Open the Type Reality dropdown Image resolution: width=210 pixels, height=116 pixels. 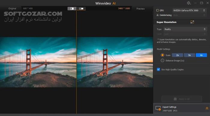point(185,29)
